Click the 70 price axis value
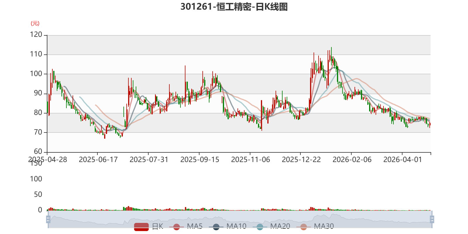The height and width of the screenshot is (234, 468). [38, 132]
